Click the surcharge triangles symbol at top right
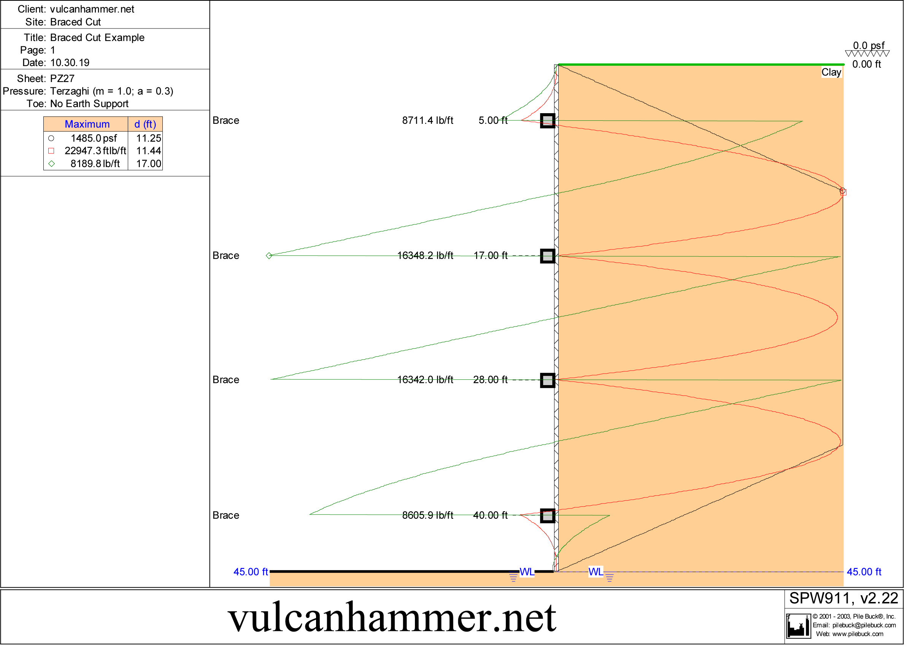 click(x=867, y=54)
